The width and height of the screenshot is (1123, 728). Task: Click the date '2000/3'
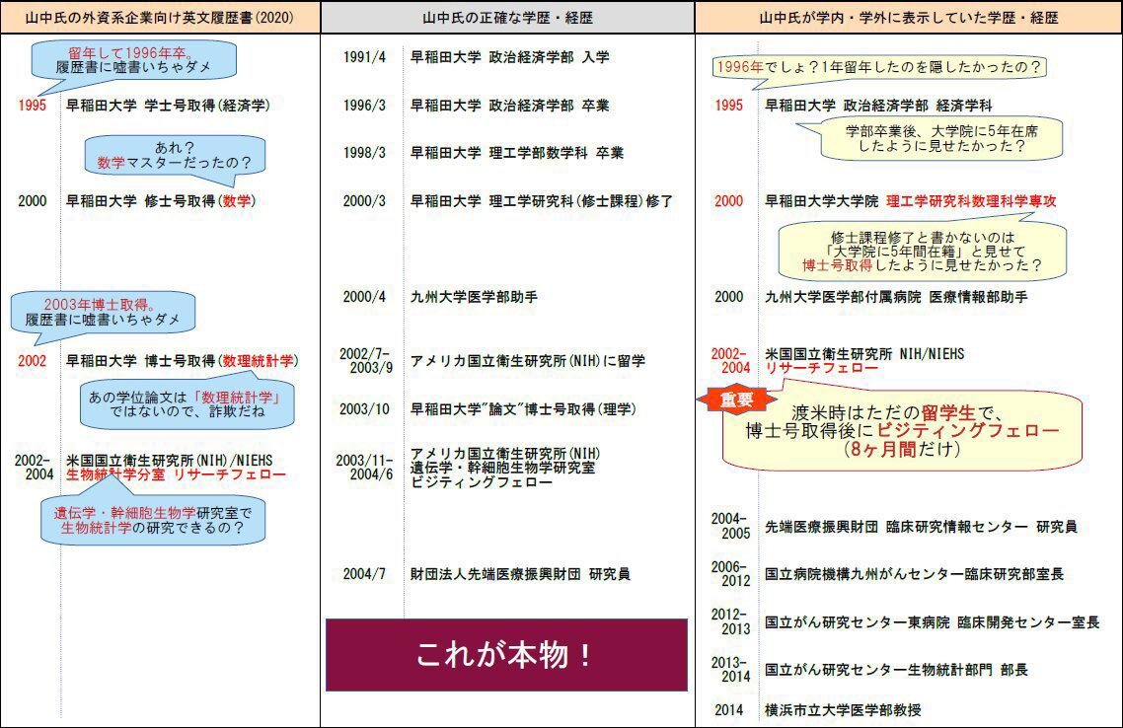[x=364, y=201]
